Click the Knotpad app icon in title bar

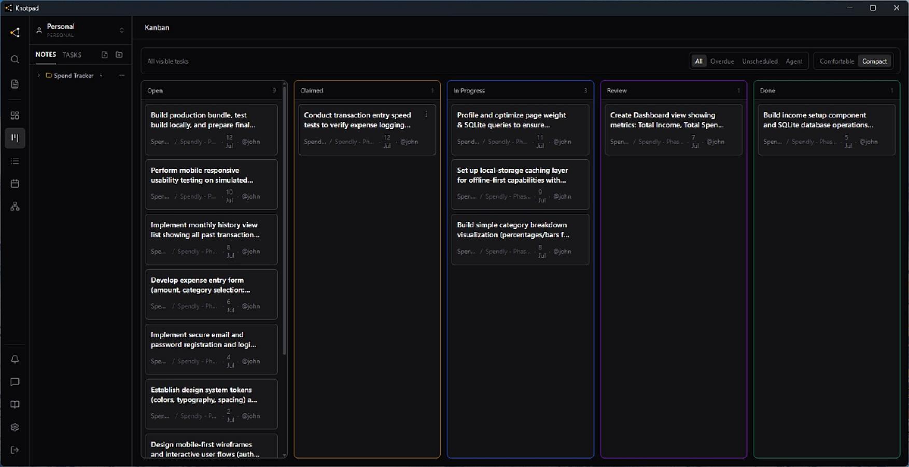pyautogui.click(x=8, y=8)
